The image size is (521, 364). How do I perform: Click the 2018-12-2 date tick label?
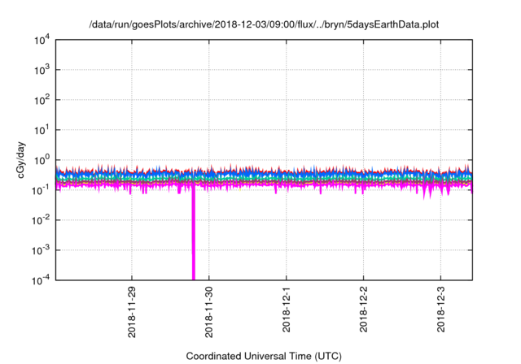pyautogui.click(x=363, y=310)
